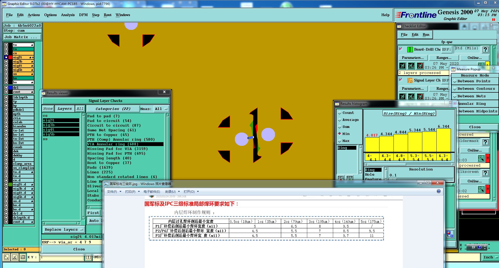Toggle Board-Drill Checks checkbox
Viewport: 499px width, 268px height.
[x=401, y=49]
